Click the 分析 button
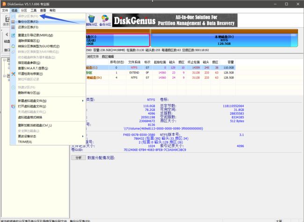Screen dimensions: 304x222 pyautogui.click(x=79, y=158)
